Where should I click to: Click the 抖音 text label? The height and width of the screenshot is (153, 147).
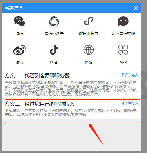click(x=54, y=62)
